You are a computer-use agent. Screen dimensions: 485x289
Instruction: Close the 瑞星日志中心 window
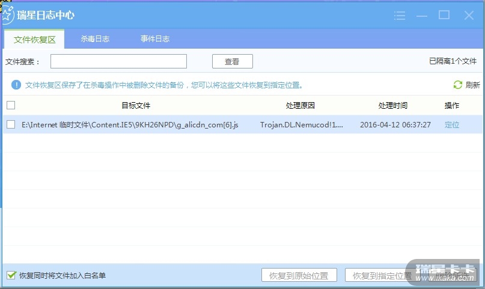pyautogui.click(x=469, y=15)
